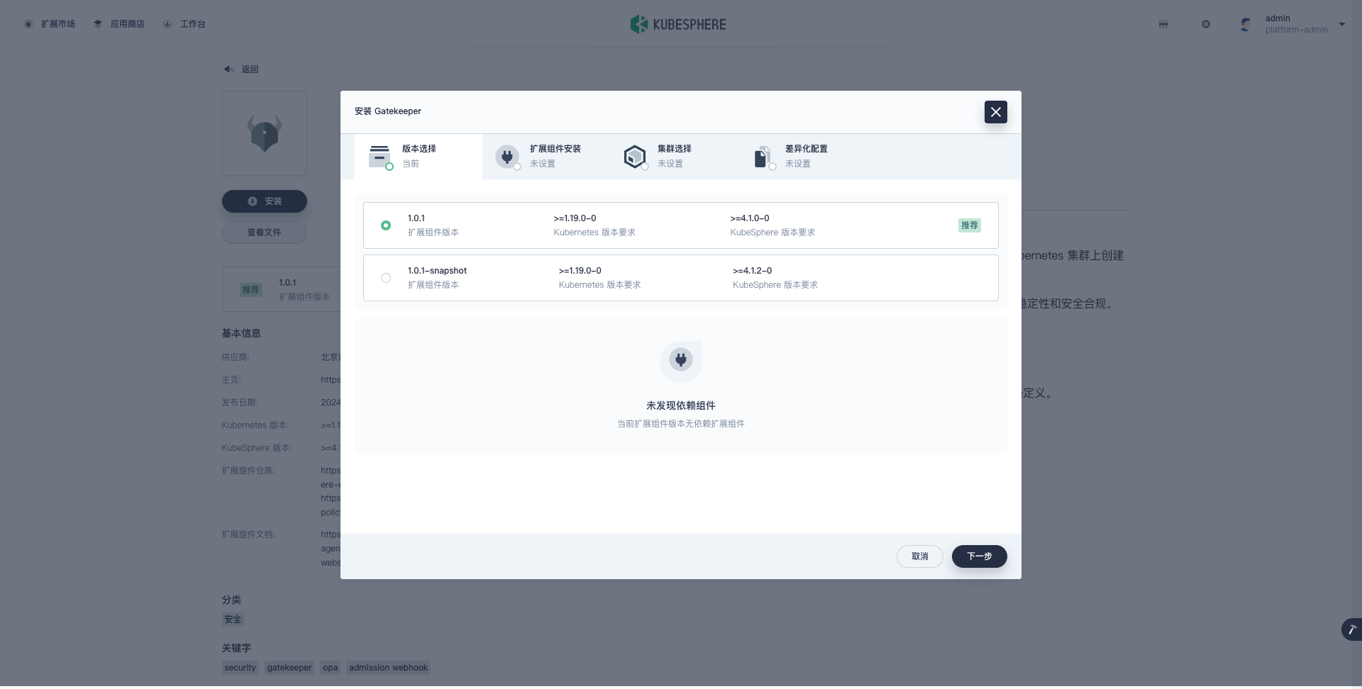Image resolution: width=1362 pixels, height=689 pixels.
Task: Click the back arrow icon beside 返回
Action: tap(228, 69)
